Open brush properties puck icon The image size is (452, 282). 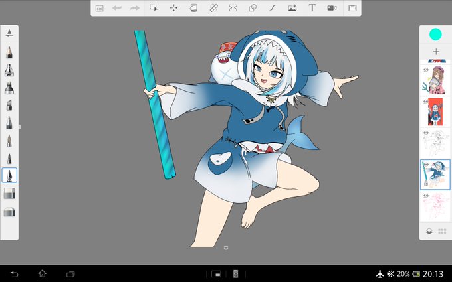coord(9,33)
